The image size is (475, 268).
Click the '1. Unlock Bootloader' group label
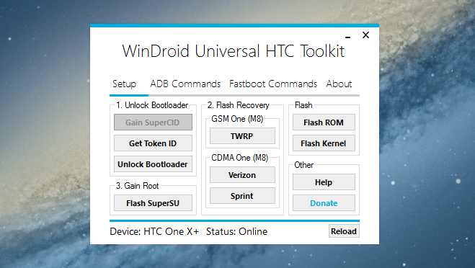(x=152, y=105)
